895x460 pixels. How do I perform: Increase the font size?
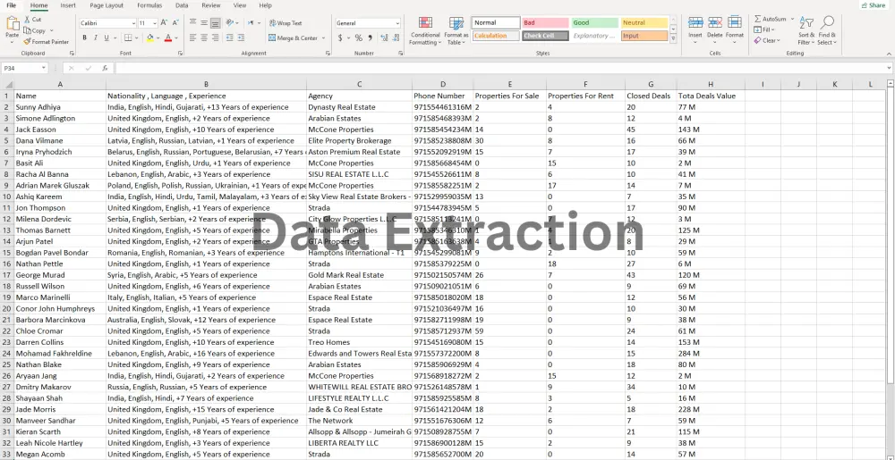pyautogui.click(x=164, y=22)
